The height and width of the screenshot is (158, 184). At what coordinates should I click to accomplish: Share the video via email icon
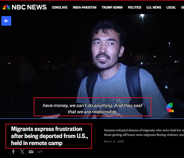pyautogui.click(x=31, y=152)
